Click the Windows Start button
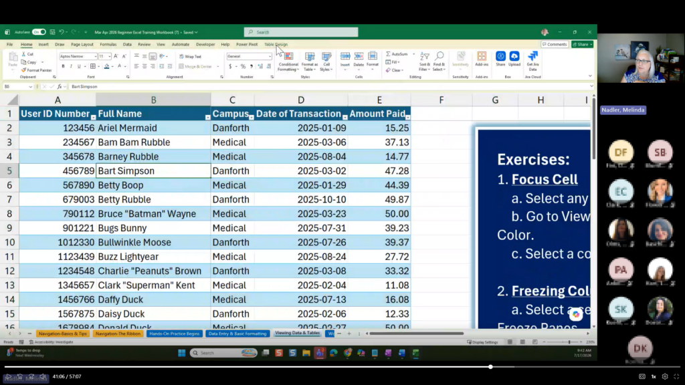The image size is (685, 385). (x=182, y=353)
